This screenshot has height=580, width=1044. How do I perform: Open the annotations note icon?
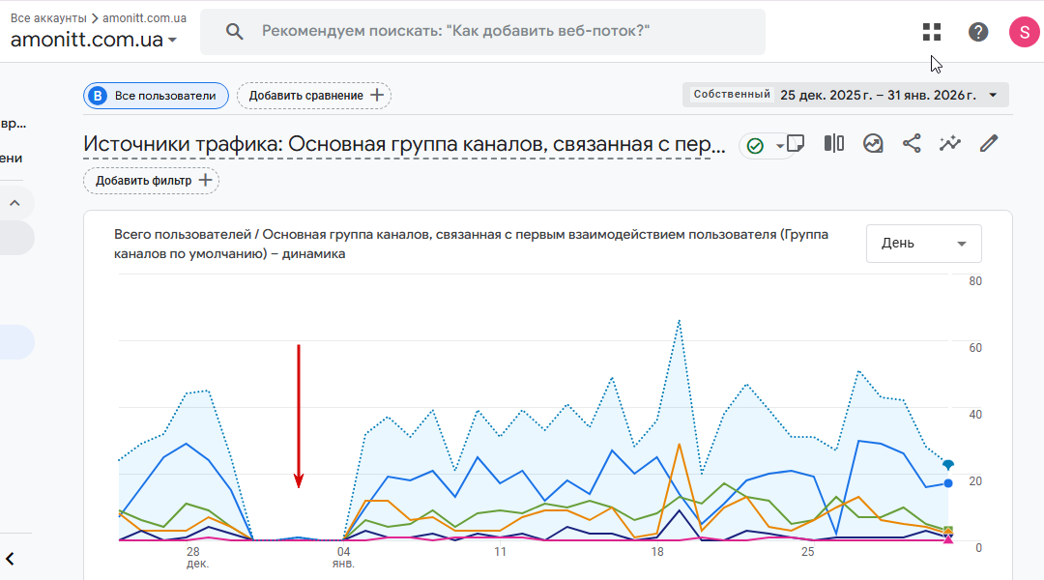(x=795, y=143)
